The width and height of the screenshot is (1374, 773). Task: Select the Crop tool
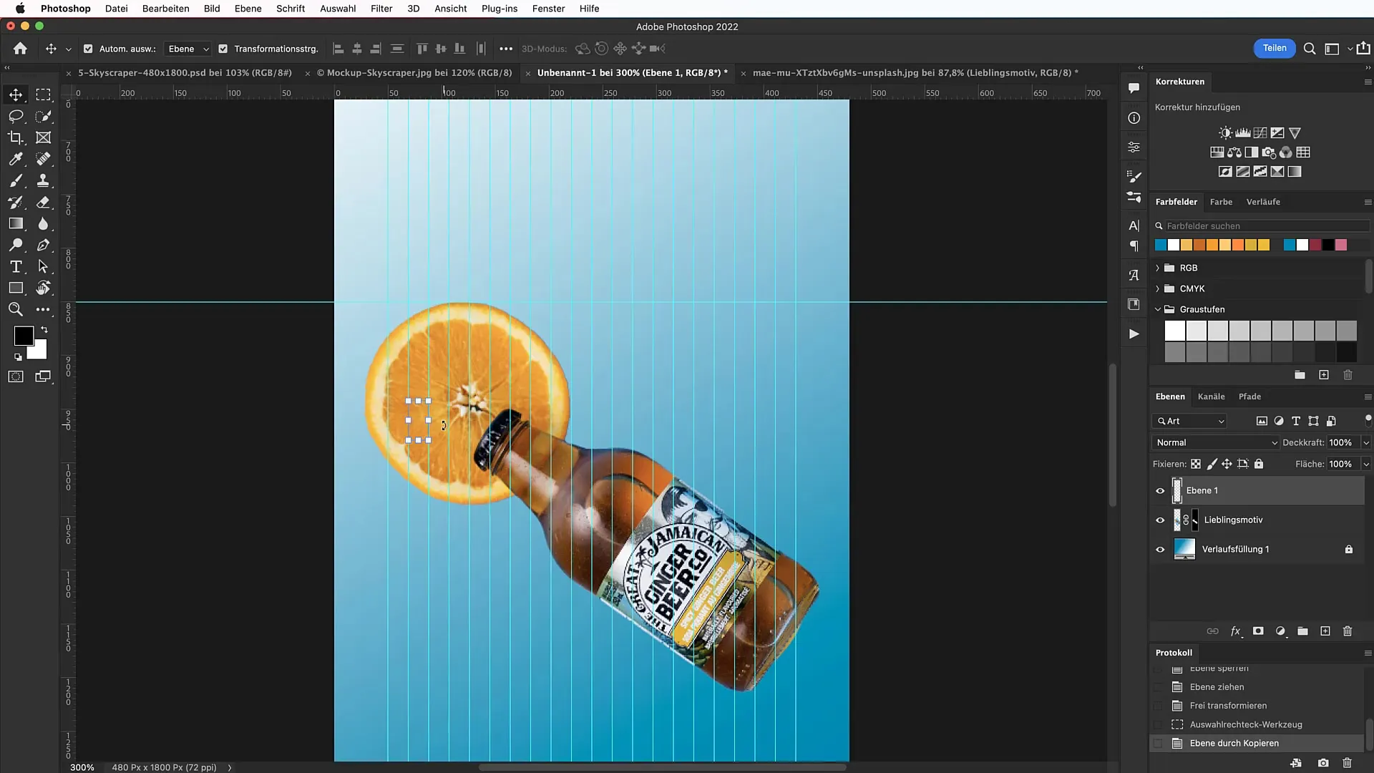click(16, 137)
